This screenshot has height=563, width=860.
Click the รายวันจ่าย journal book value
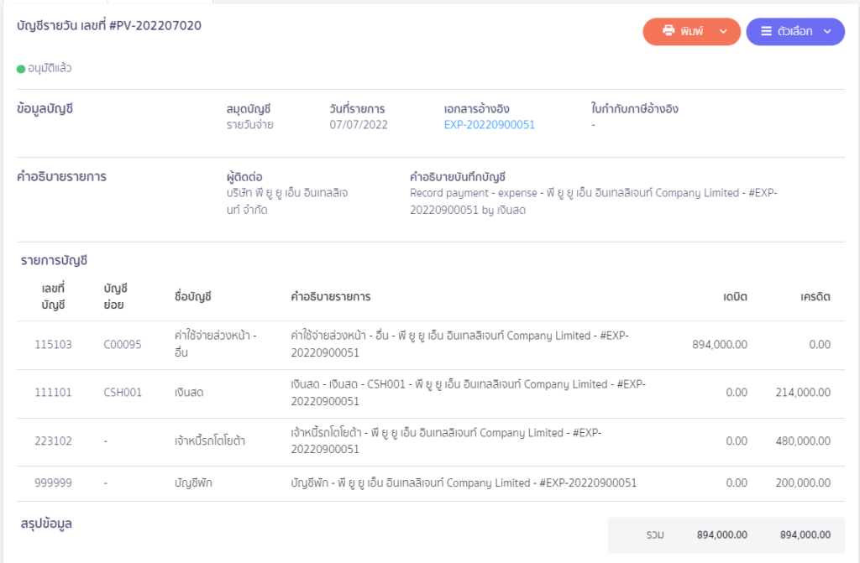[x=249, y=124]
